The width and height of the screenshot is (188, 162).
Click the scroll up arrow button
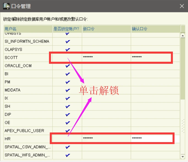(x=182, y=36)
